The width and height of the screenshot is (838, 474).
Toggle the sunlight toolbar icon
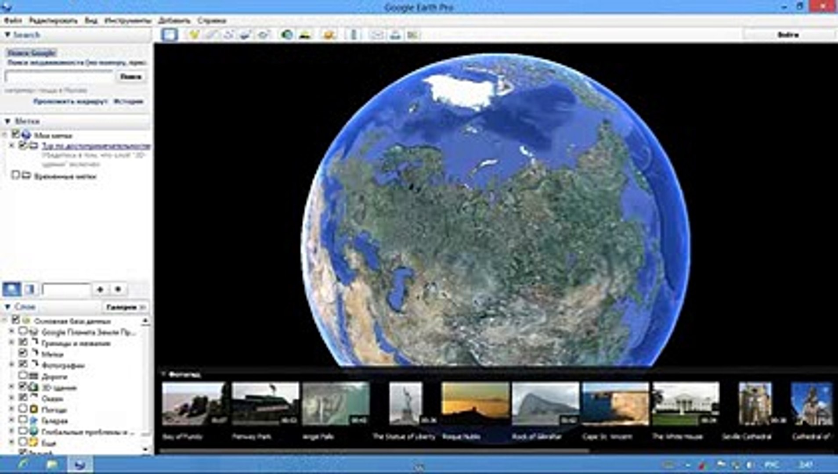pyautogui.click(x=305, y=35)
